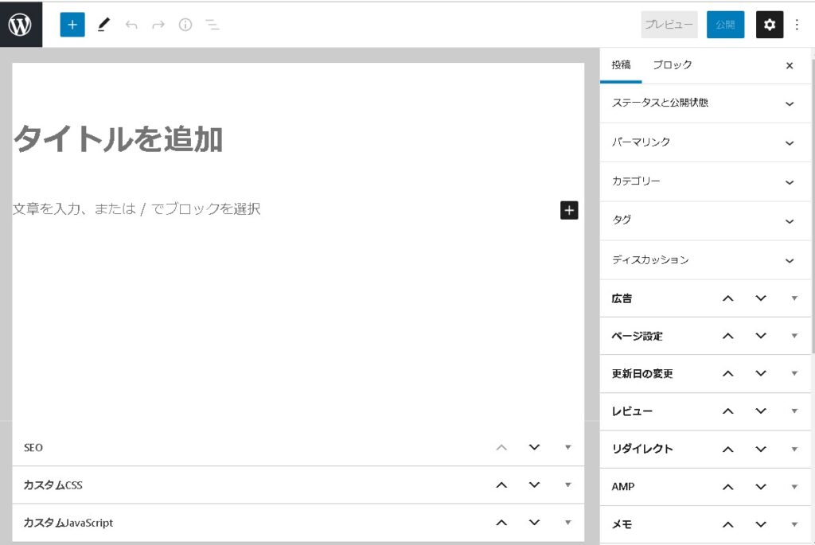This screenshot has height=545, width=815.
Task: Click the 公開 publish button
Action: 725,25
